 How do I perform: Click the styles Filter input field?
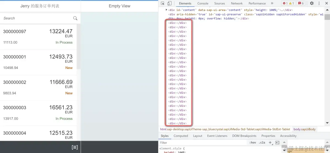tap(204, 143)
